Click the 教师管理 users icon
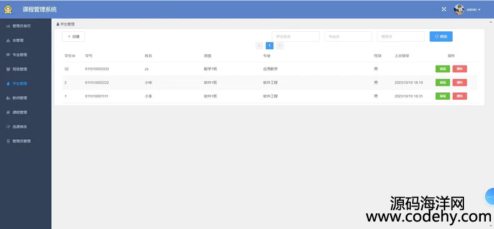Screen dimensions: 494x229 (x=8, y=98)
